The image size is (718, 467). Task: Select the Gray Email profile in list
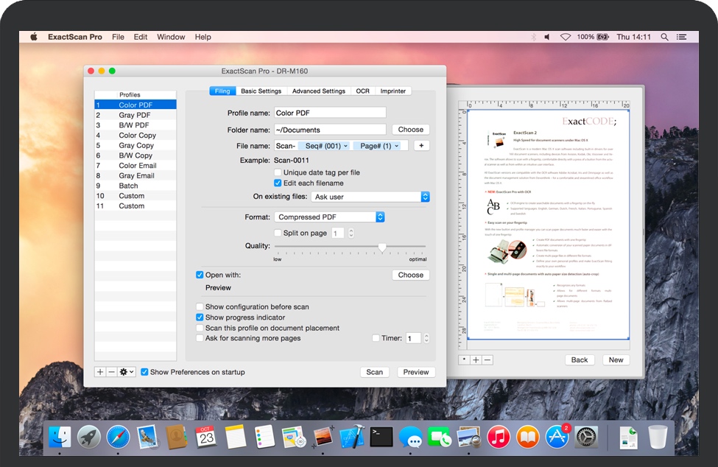coord(136,176)
